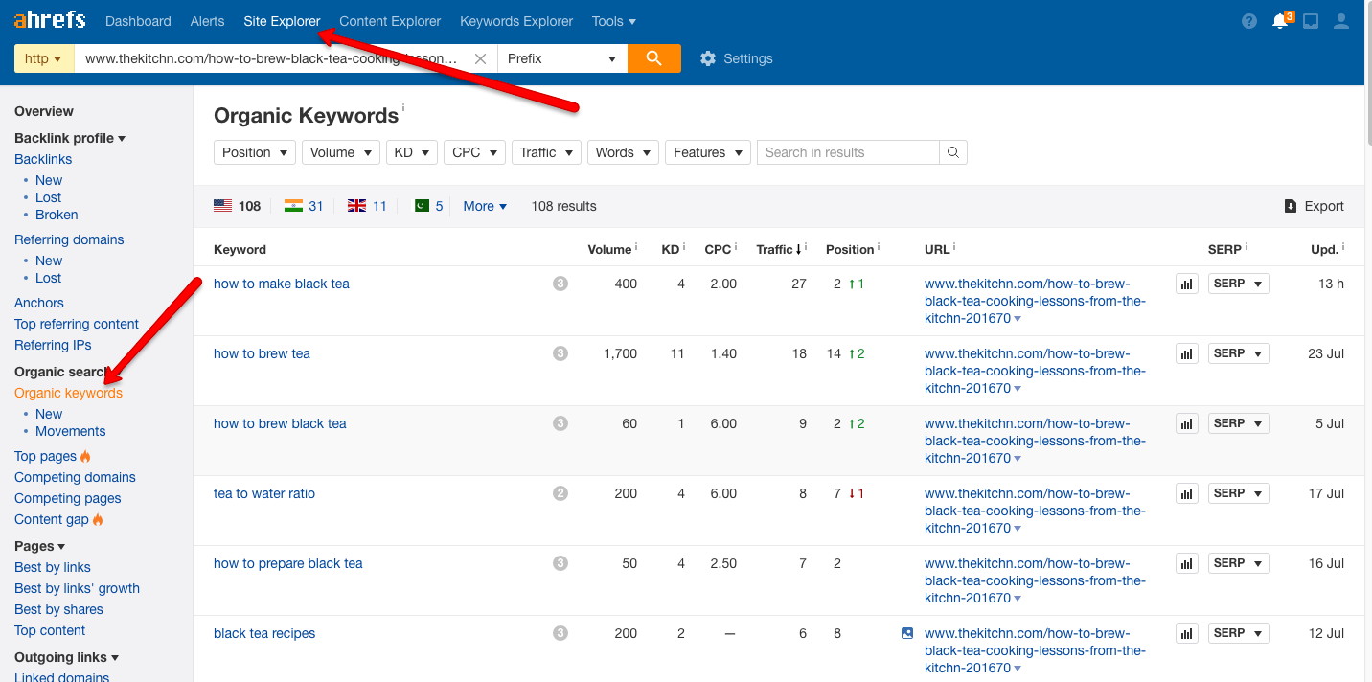Click SERP features badge for 'tea to water ratio'
Viewport: 1372px width, 682px height.
(x=560, y=493)
